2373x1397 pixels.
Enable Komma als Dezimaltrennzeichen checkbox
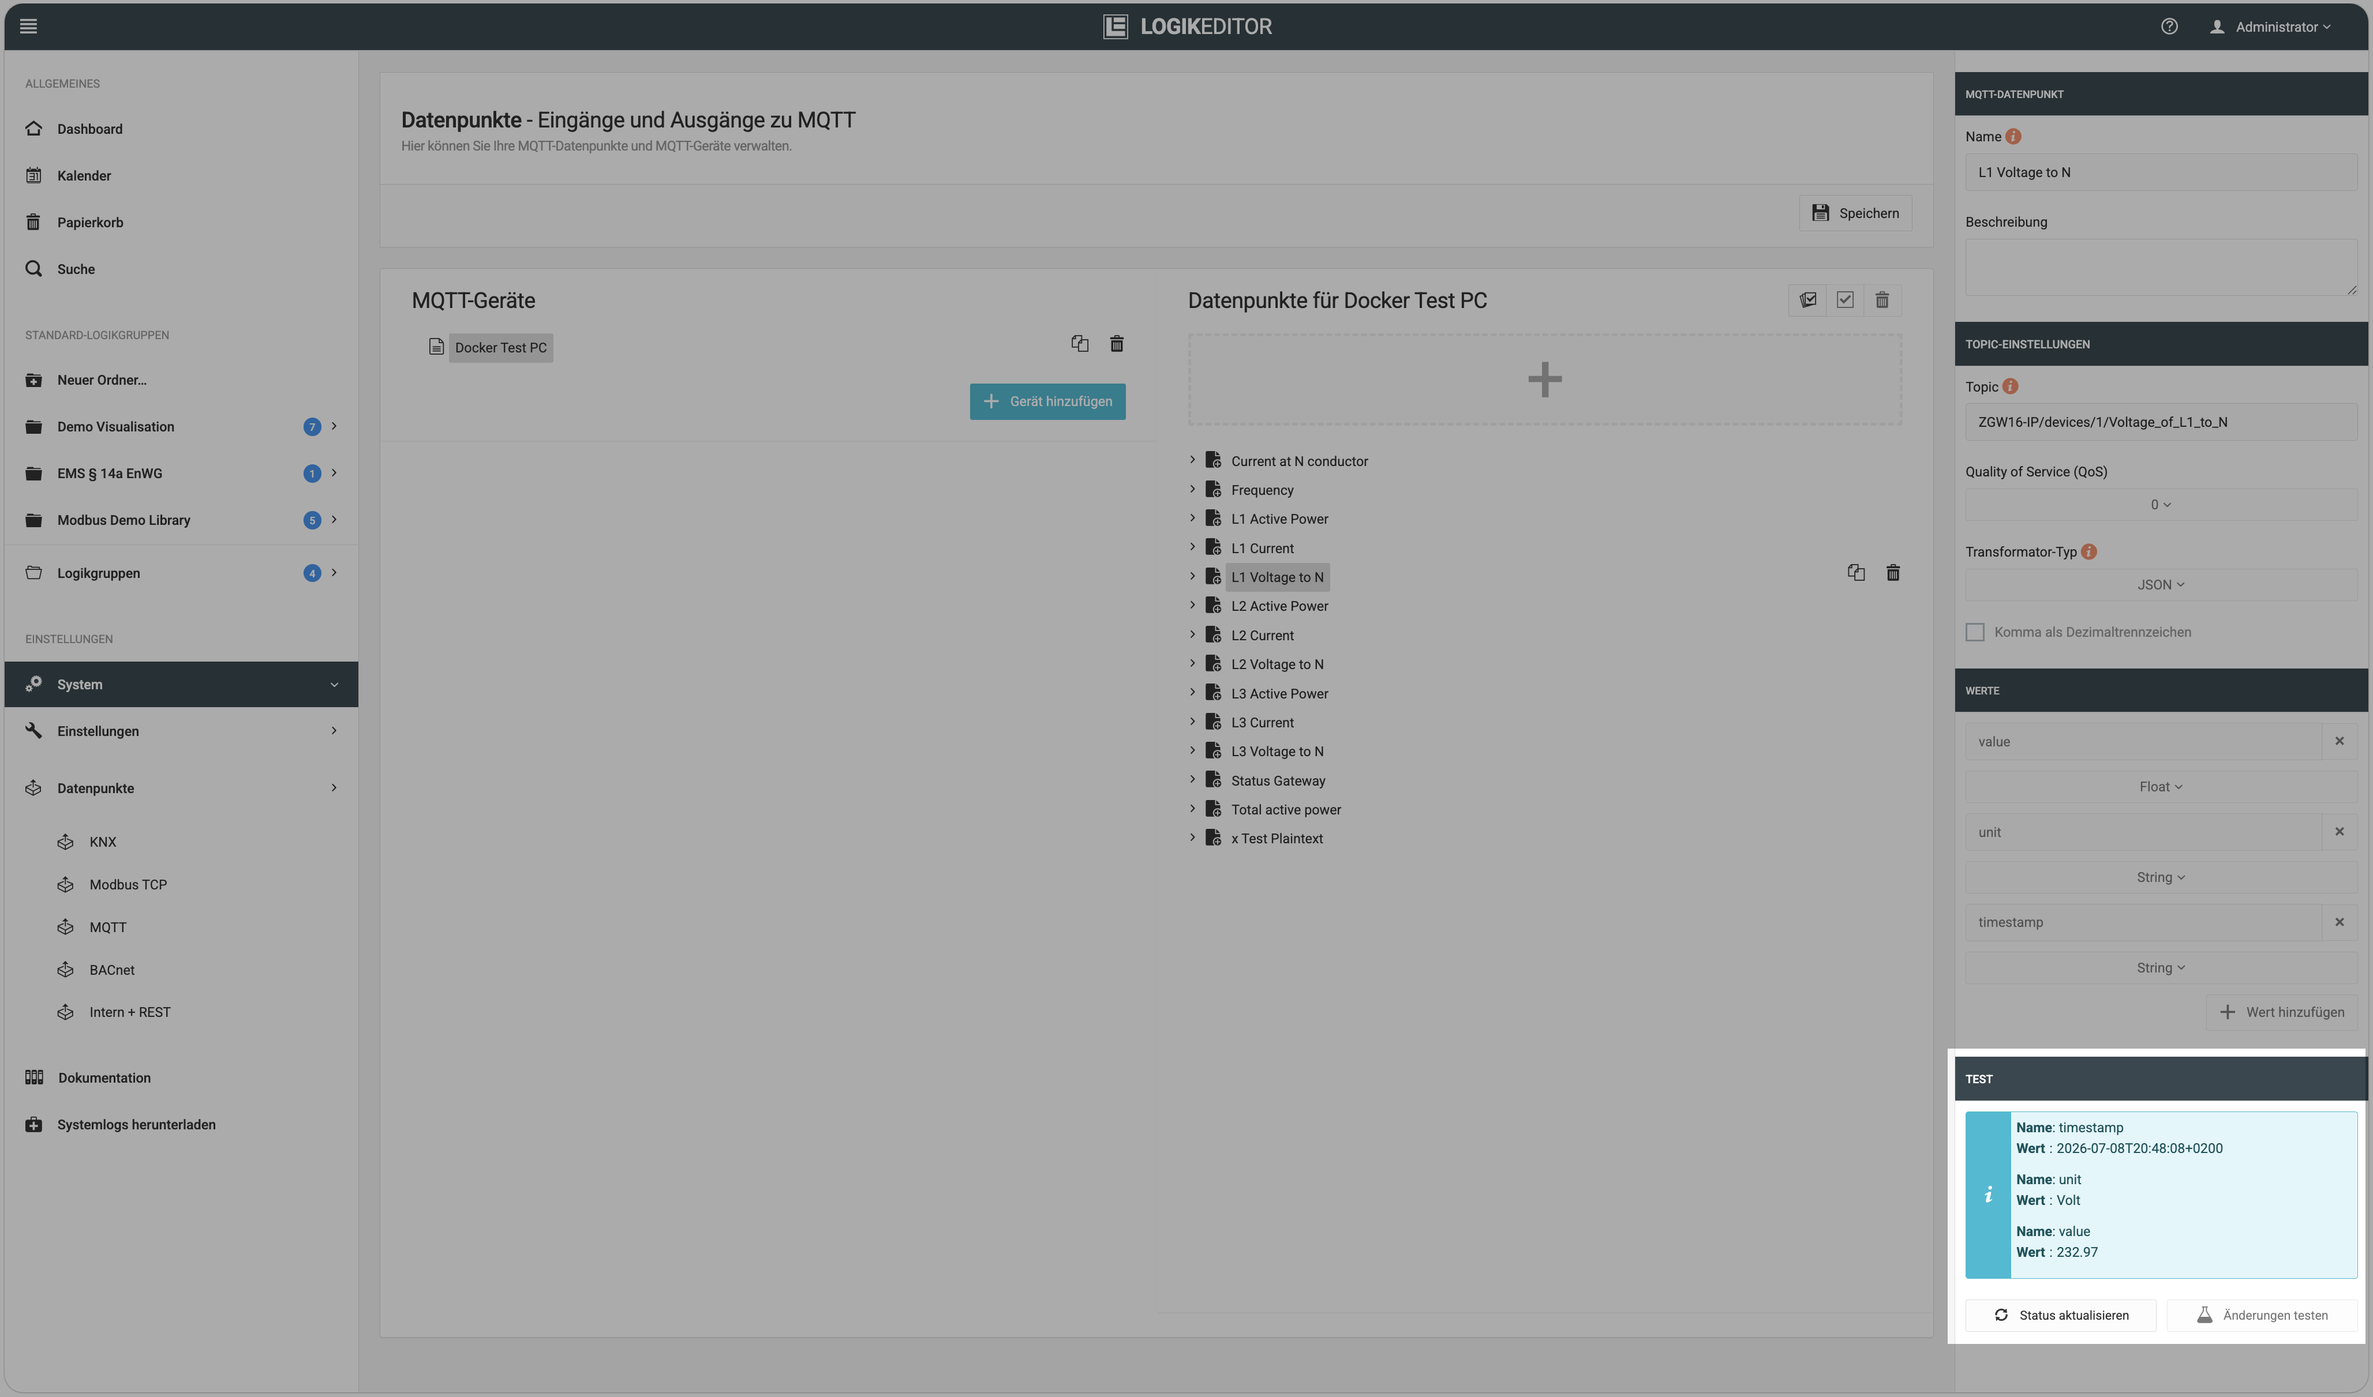tap(1975, 633)
